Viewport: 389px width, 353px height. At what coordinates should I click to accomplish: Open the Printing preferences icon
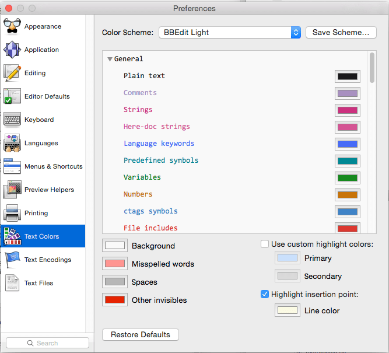[x=12, y=214]
